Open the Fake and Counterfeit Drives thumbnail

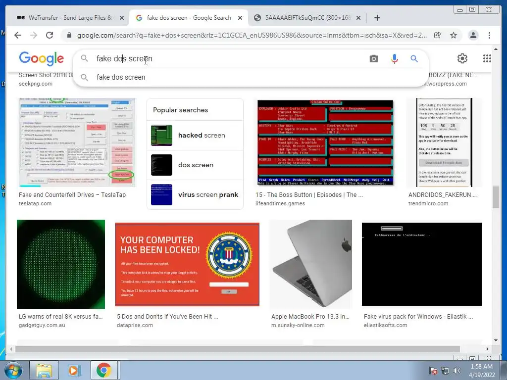[77, 142]
